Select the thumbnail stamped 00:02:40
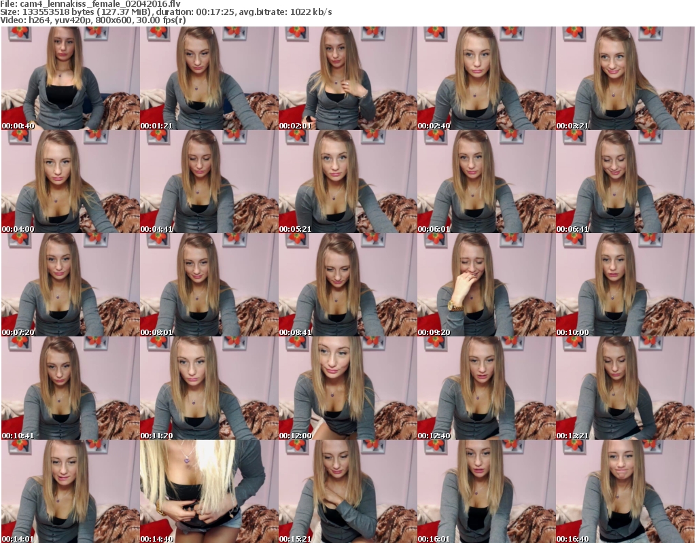This screenshot has width=696, height=543. click(486, 78)
